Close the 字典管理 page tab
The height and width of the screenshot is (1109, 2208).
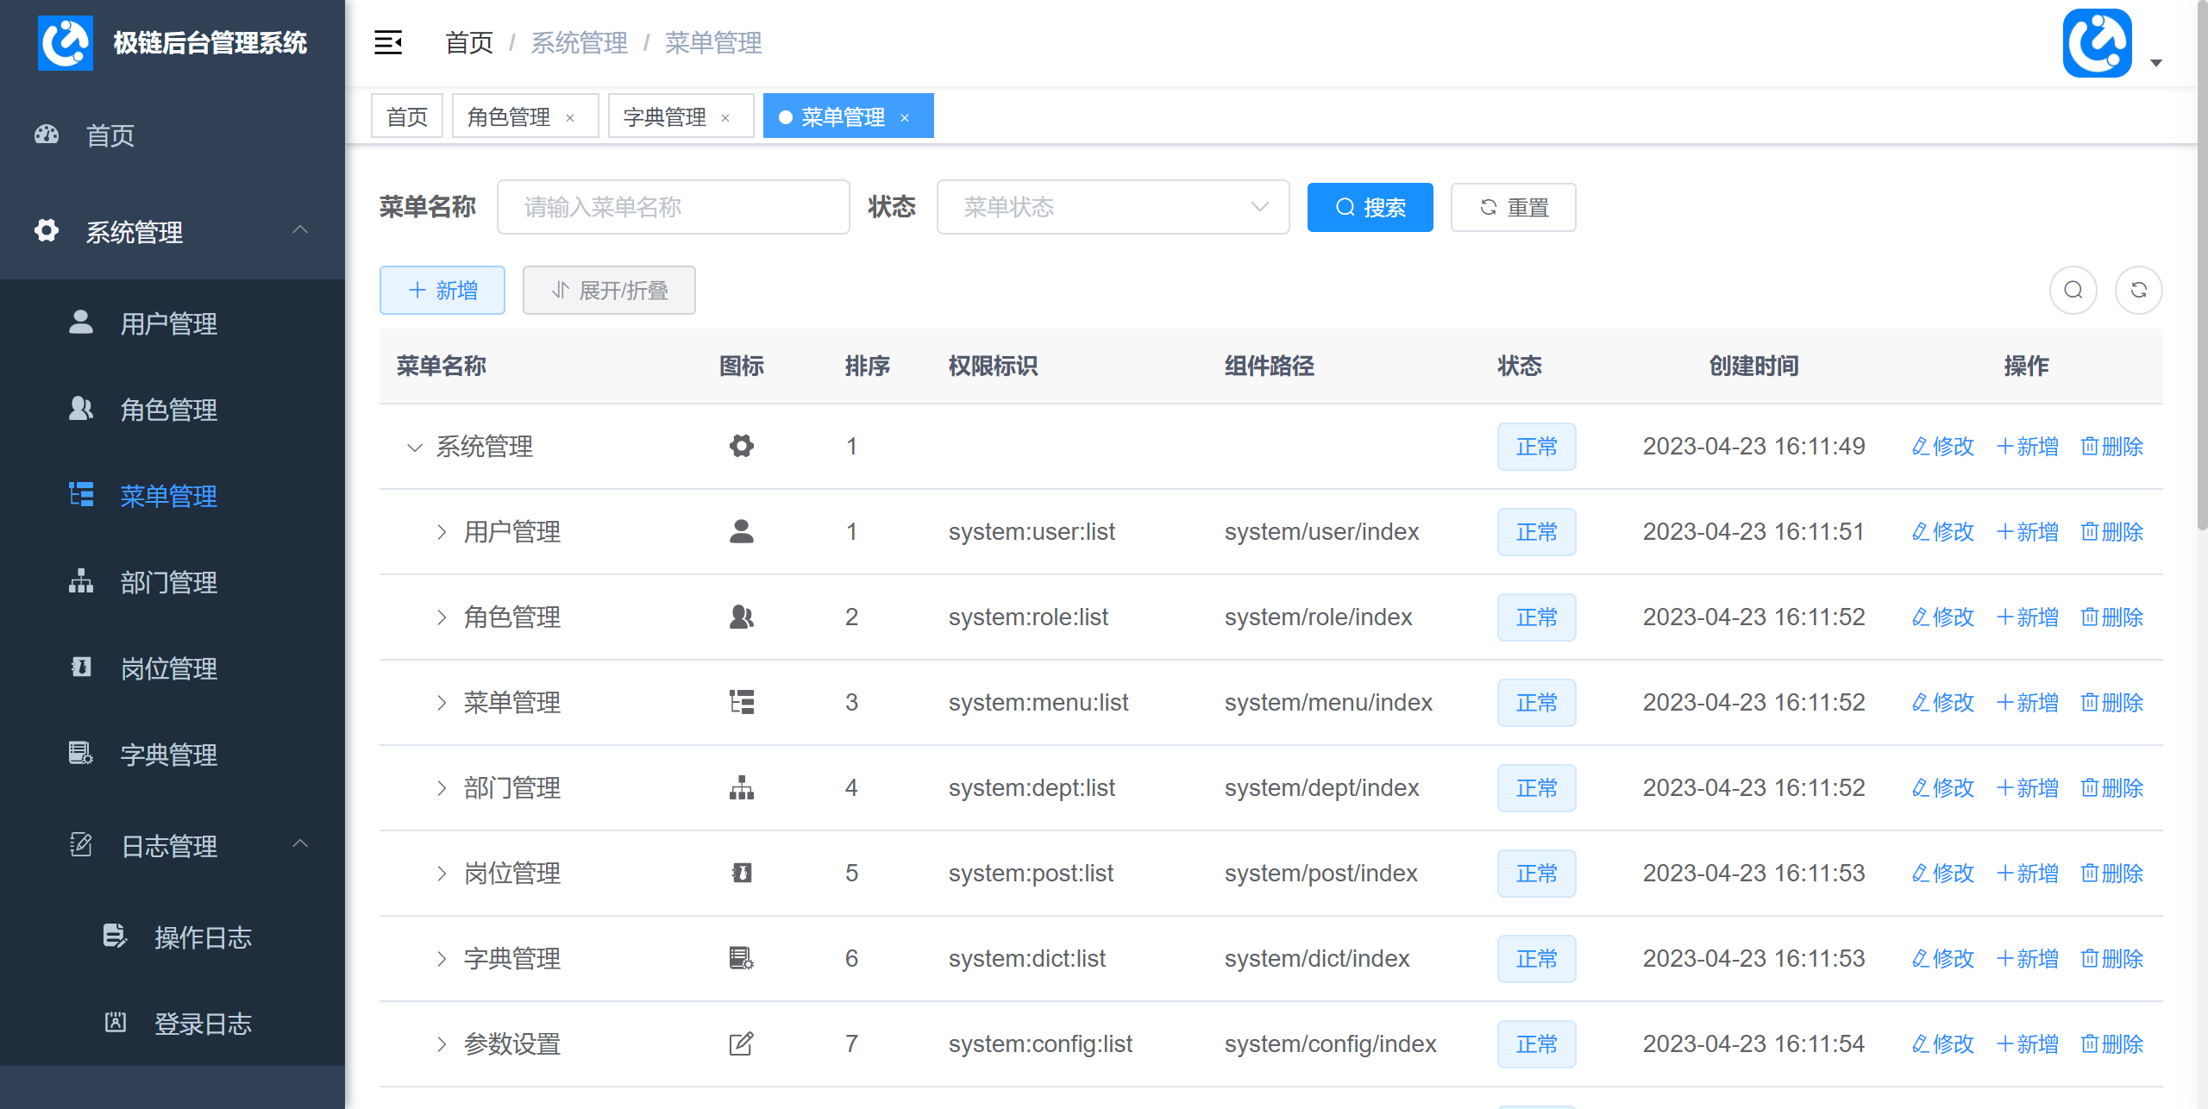coord(725,117)
